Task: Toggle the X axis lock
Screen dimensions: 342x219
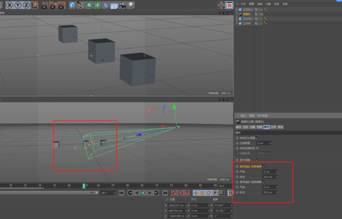Action: (9, 5)
